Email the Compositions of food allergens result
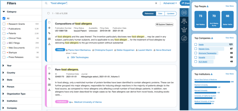 point(49,39)
